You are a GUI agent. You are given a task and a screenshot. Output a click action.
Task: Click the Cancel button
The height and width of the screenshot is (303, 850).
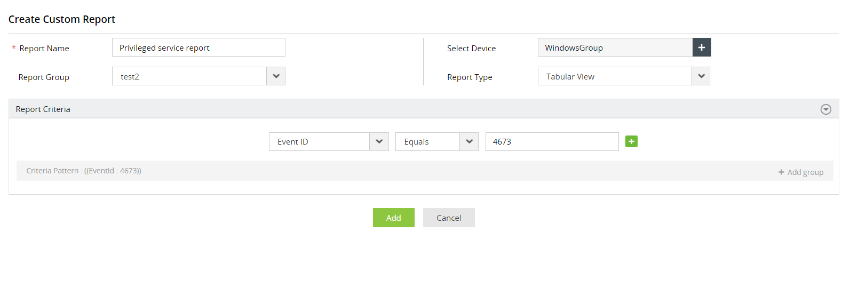pos(449,218)
